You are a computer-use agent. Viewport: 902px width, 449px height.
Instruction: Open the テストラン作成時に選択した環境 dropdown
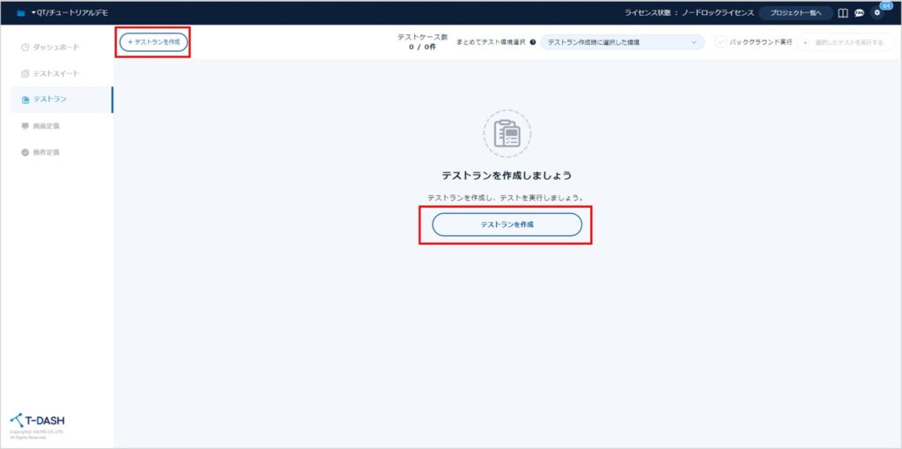622,42
